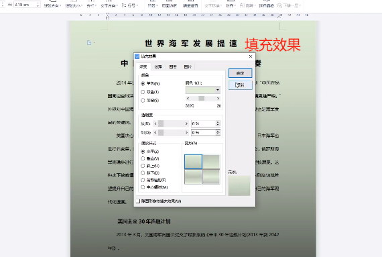
Task: Click the 填充效果 dialog title icon
Action: [137, 56]
